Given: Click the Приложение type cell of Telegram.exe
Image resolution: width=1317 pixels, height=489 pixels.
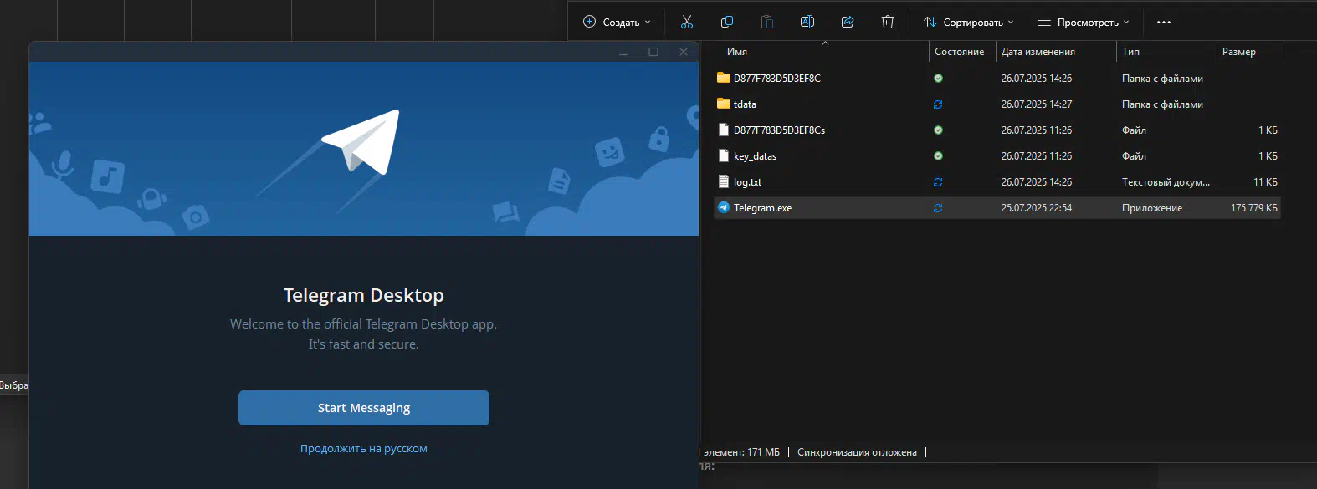Looking at the screenshot, I should pyautogui.click(x=1152, y=208).
